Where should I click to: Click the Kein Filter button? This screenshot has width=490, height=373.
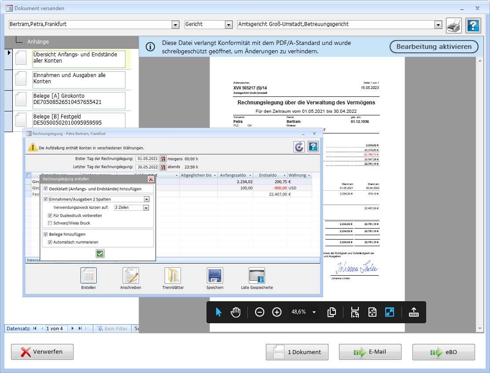coord(112,329)
